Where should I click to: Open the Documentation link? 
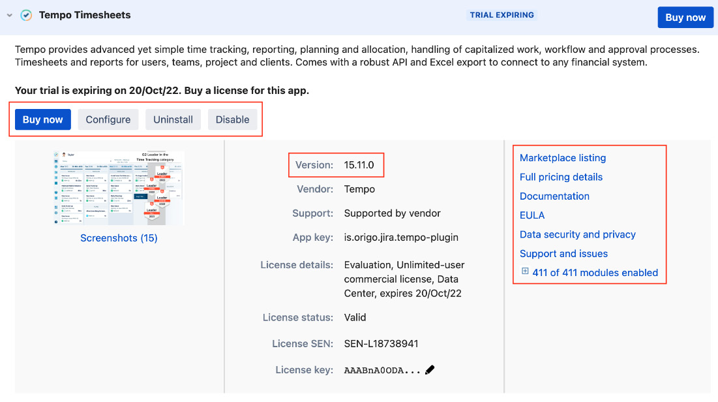[554, 196]
